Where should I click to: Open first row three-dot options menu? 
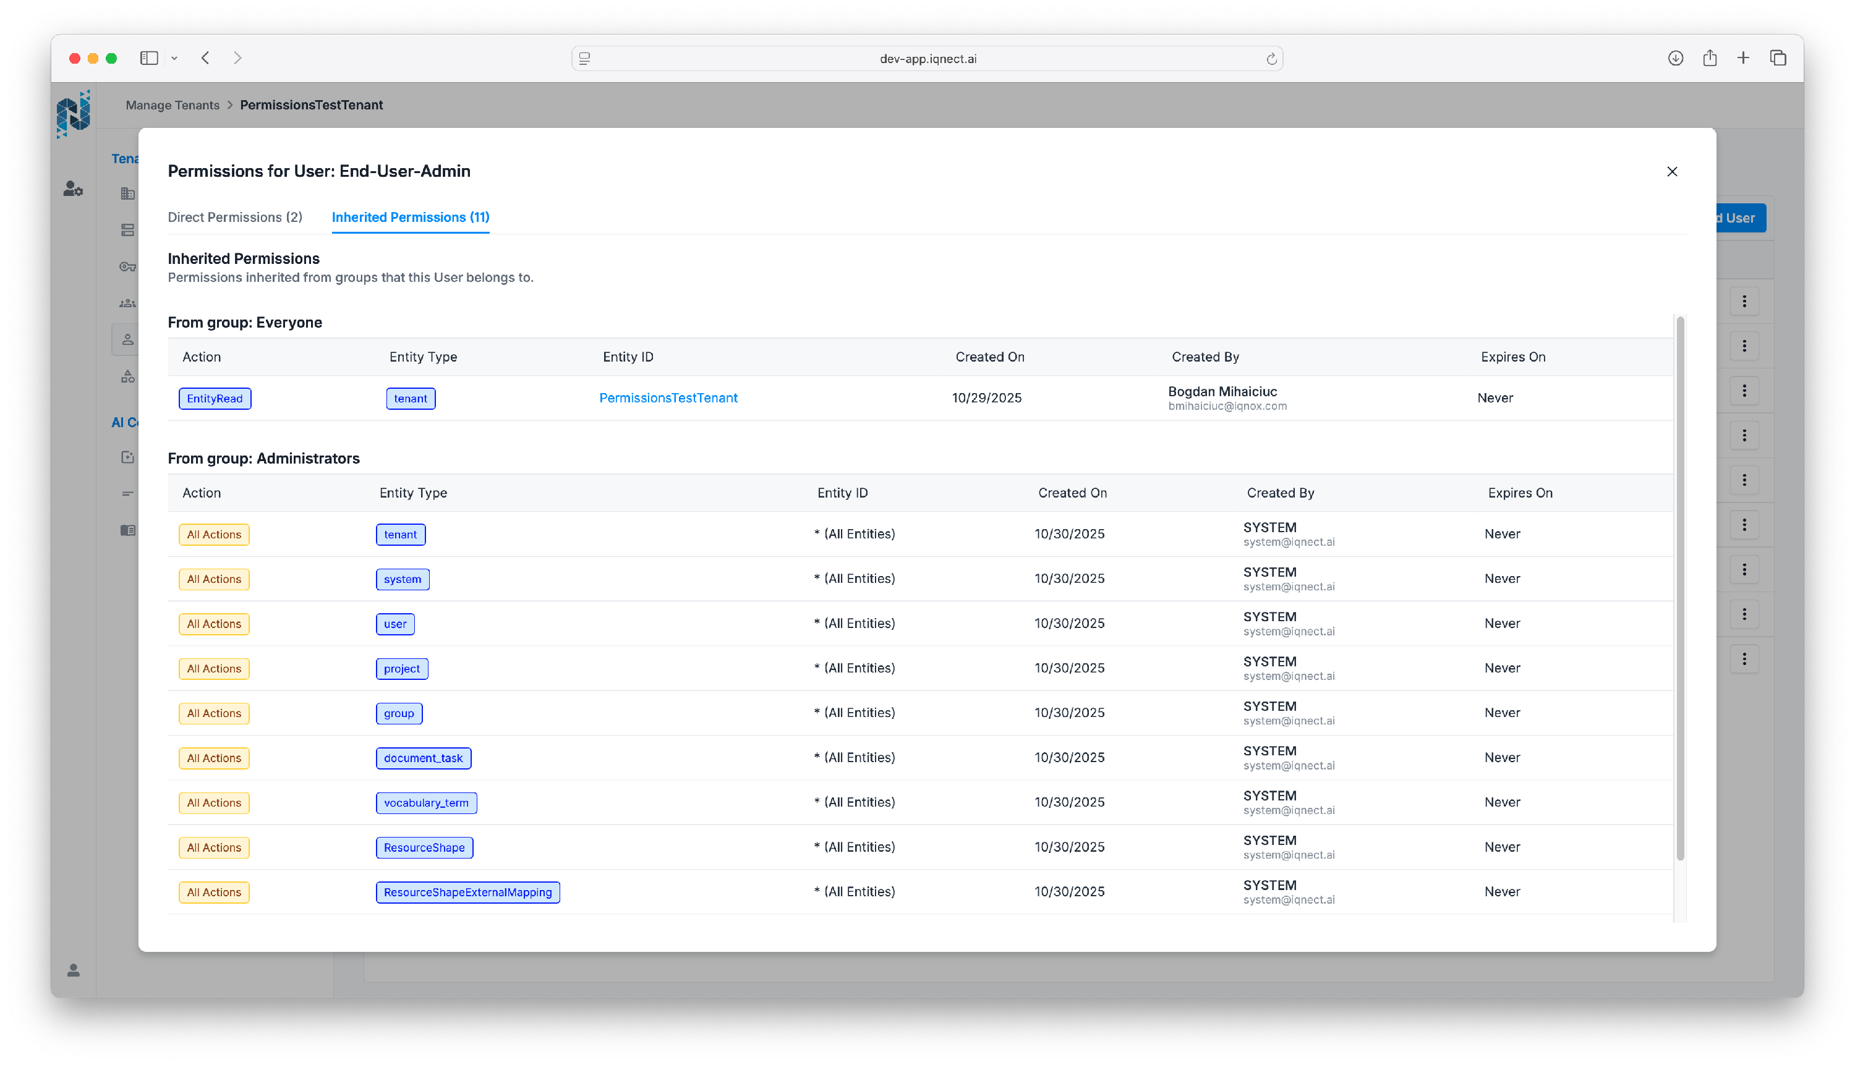point(1744,302)
